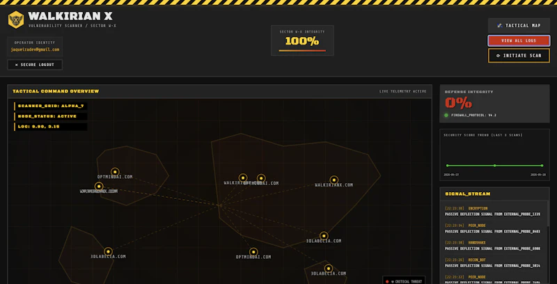Click the Defense Integrity 0% value

tap(458, 103)
